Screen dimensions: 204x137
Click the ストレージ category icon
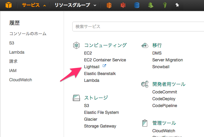click(76, 98)
